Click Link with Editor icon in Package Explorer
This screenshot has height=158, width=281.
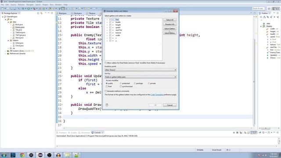[41, 13]
